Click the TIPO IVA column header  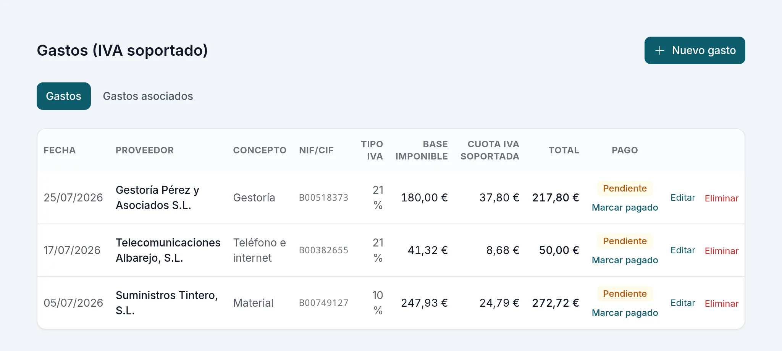pyautogui.click(x=372, y=150)
